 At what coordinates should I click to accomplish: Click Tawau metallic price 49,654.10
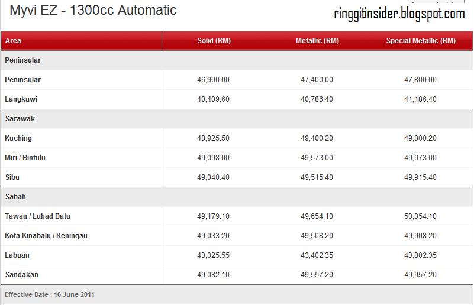(x=317, y=216)
